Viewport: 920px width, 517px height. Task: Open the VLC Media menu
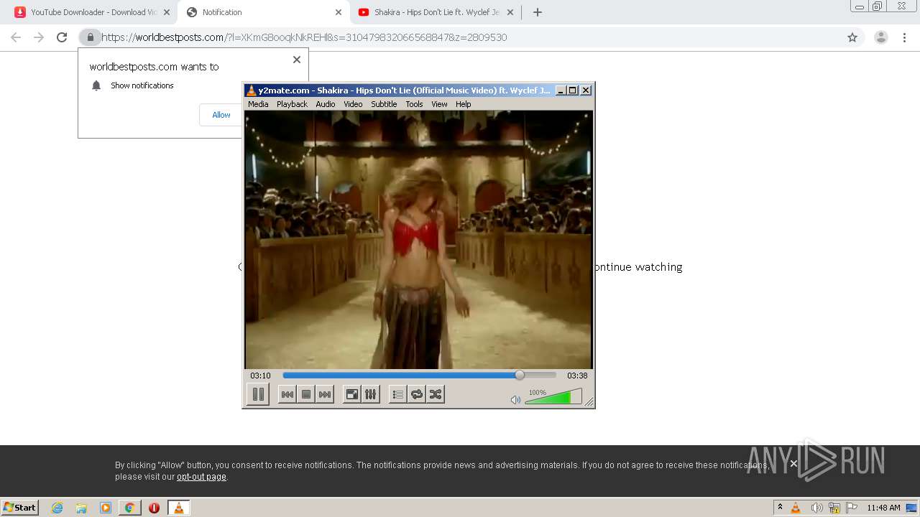point(258,104)
